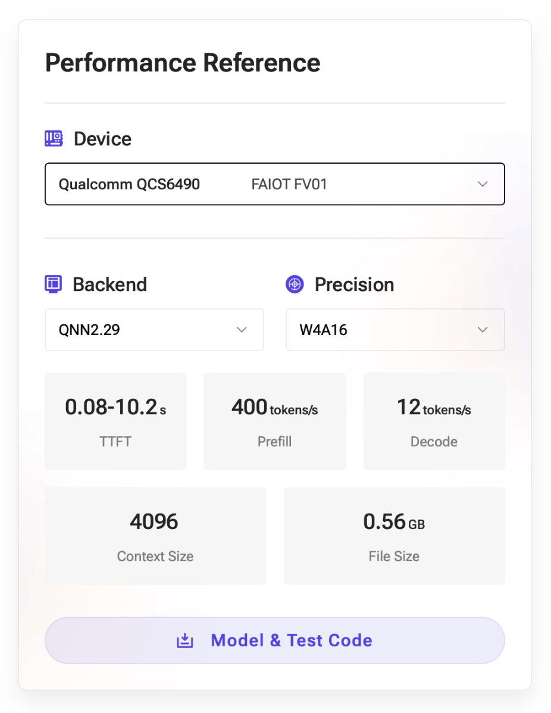The height and width of the screenshot is (713, 551).
Task: Click the TTFT metric card
Action: click(115, 421)
